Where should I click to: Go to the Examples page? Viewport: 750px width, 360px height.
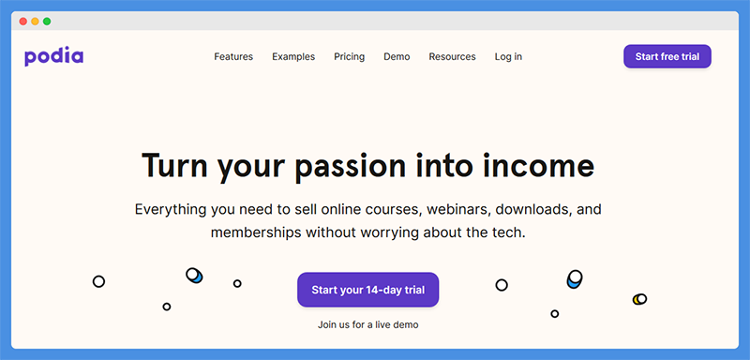[x=293, y=56]
